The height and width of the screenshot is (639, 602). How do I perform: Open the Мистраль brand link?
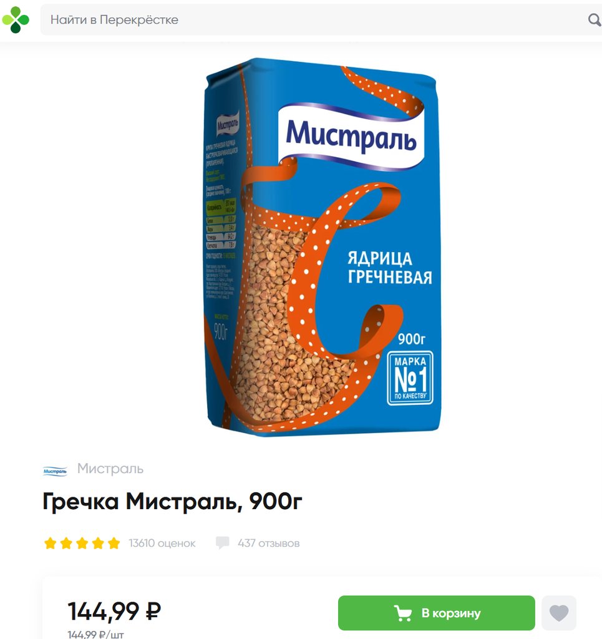(110, 469)
